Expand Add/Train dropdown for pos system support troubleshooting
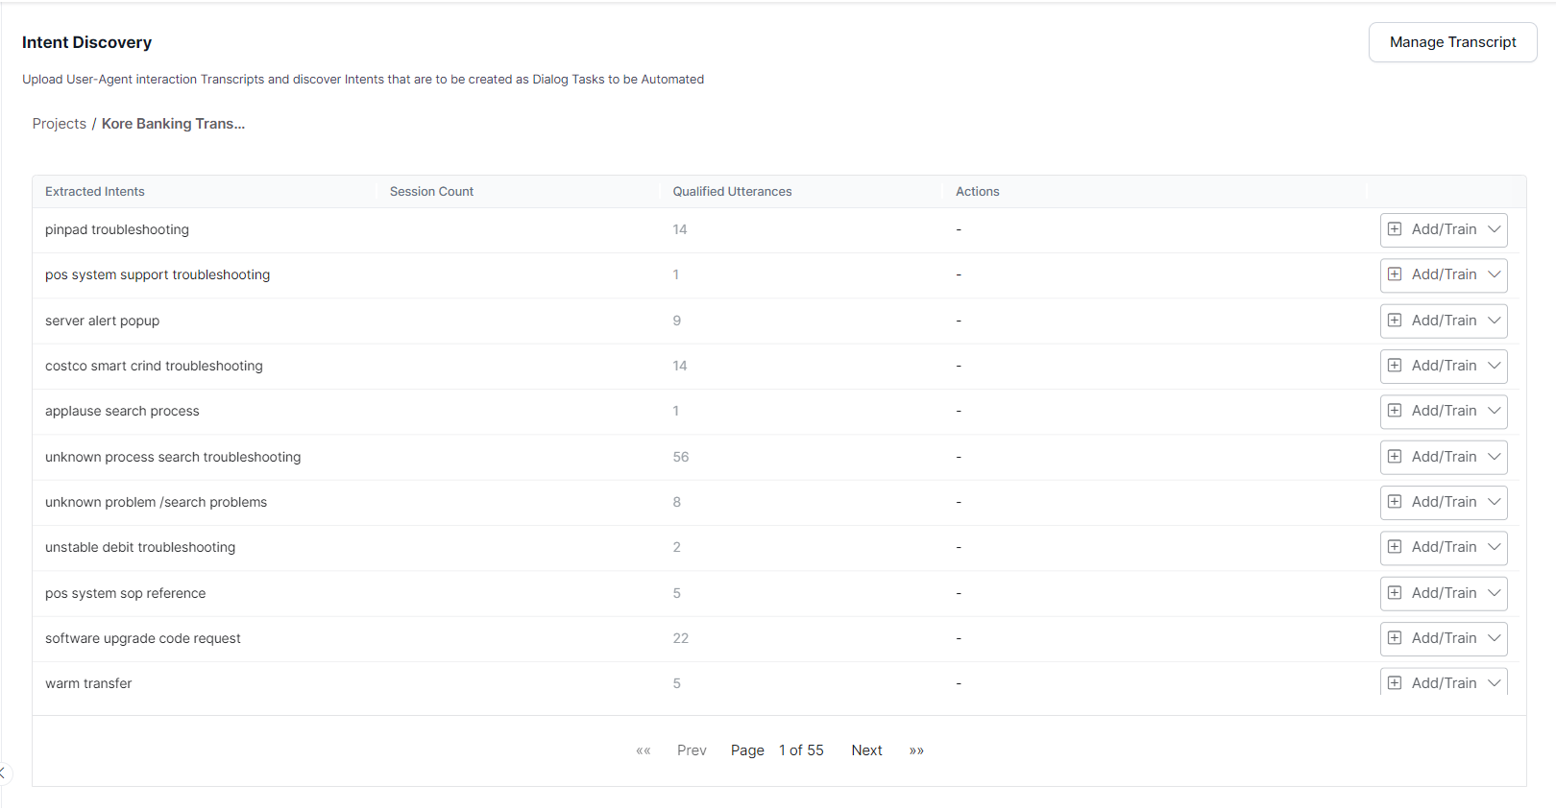Screen dimensions: 1556x809 pyautogui.click(x=1495, y=274)
